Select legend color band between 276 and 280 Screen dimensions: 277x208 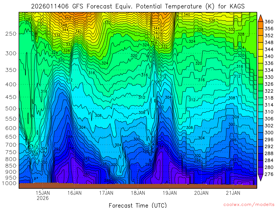click(260, 171)
